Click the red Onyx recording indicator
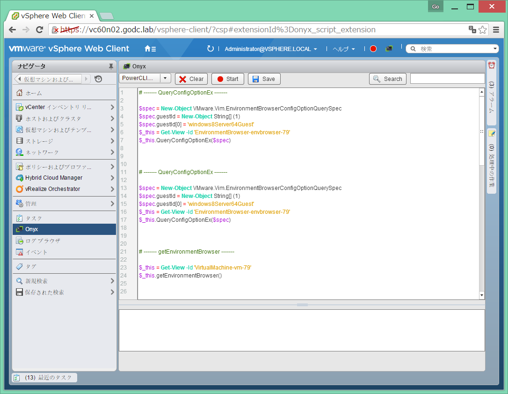508x394 pixels. [x=373, y=49]
